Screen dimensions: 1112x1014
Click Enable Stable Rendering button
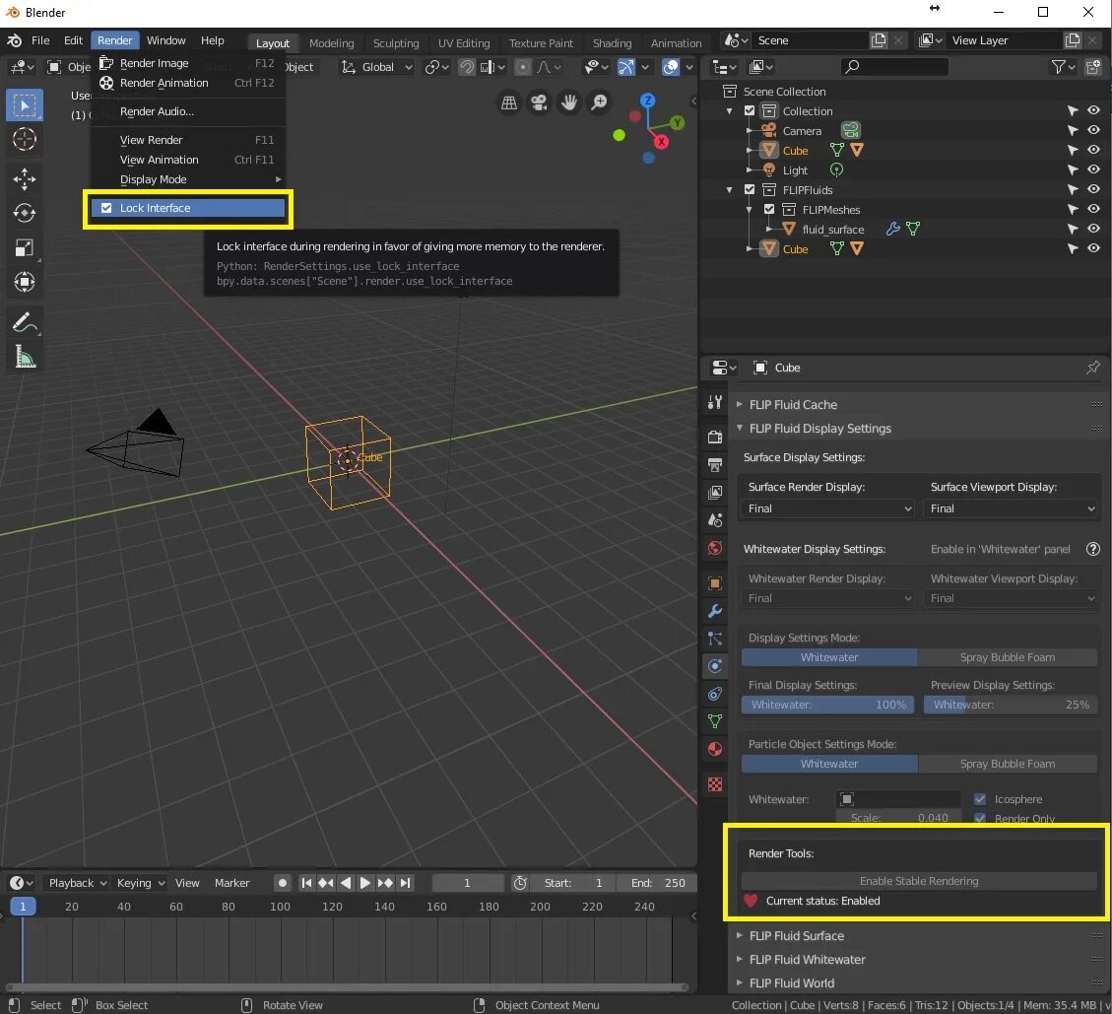pyautogui.click(x=919, y=881)
